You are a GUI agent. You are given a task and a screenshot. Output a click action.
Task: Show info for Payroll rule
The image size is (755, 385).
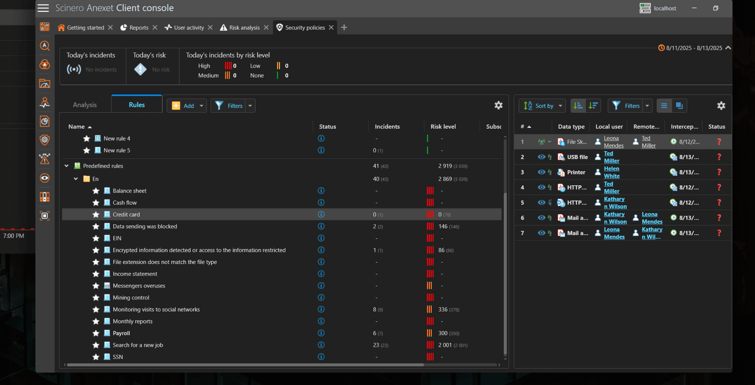pyautogui.click(x=321, y=333)
